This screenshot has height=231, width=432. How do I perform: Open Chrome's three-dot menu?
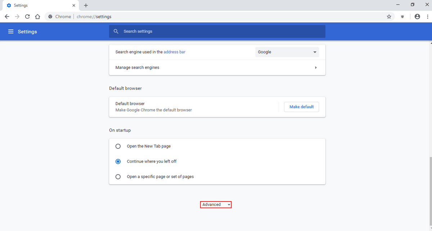427,17
